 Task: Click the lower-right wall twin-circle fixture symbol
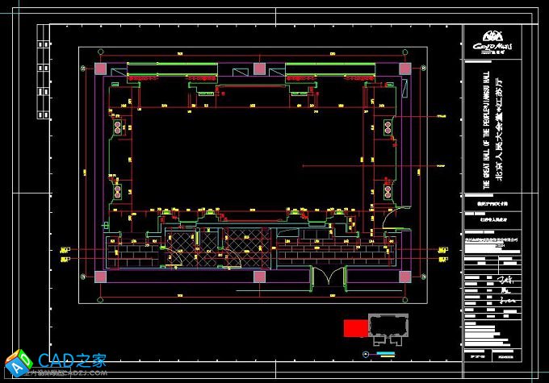[388, 193]
